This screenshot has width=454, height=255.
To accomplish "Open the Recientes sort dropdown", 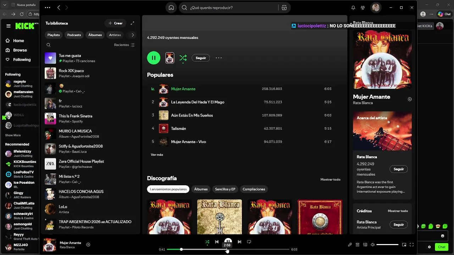I will click(124, 45).
